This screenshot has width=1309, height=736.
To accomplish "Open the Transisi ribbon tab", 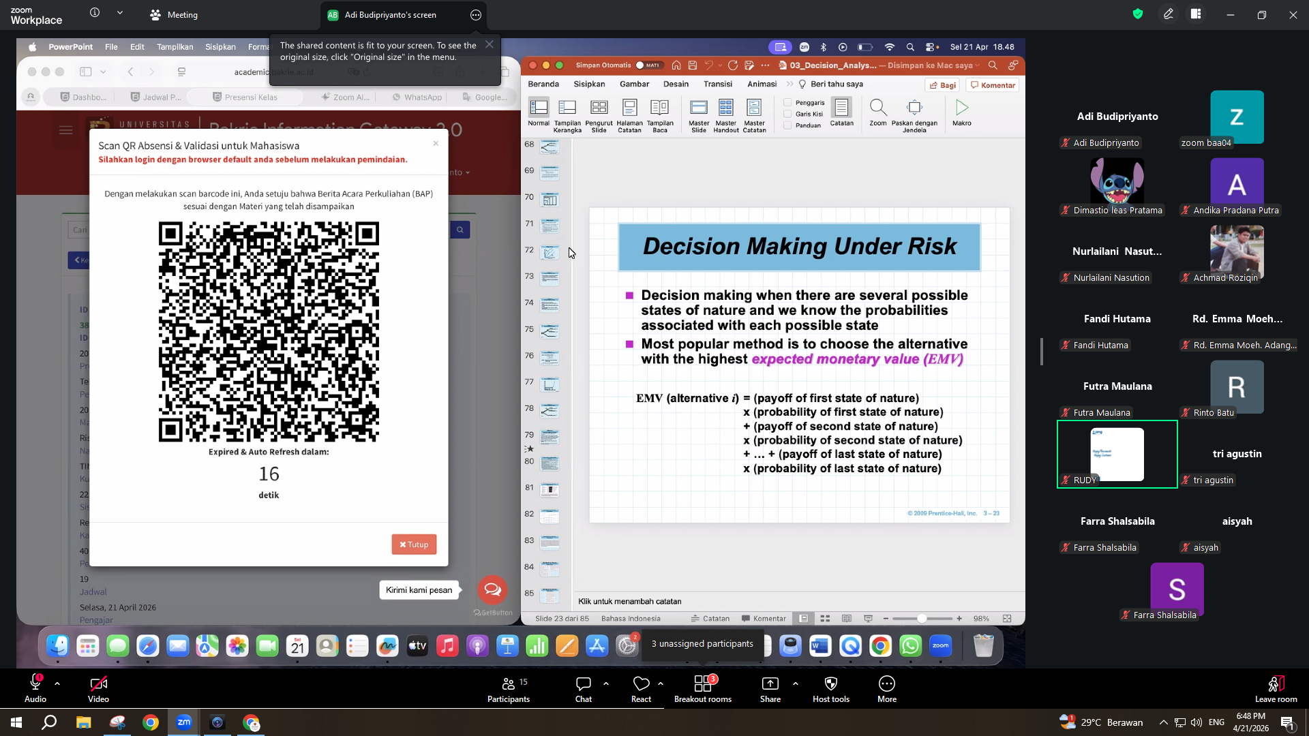I will (718, 84).
